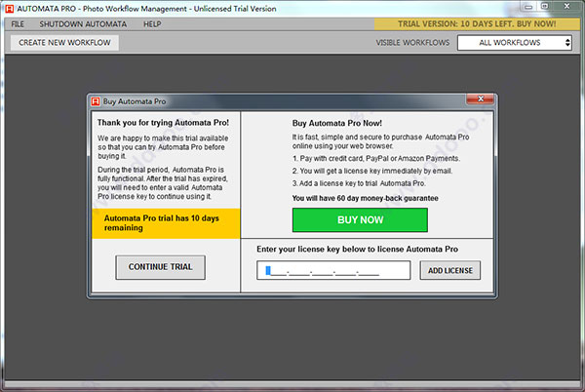This screenshot has height=392, width=585.
Task: Click the Create New Workflow button
Action: coord(64,43)
